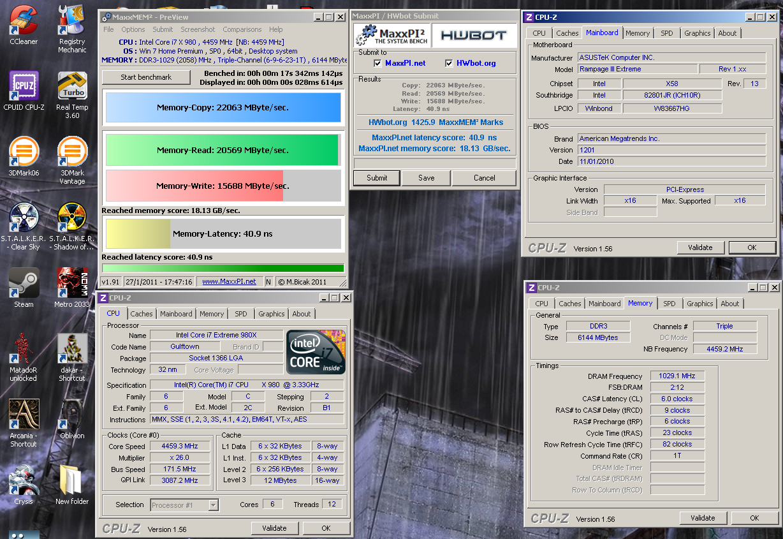Viewport: 783px width, 539px height.
Task: Open the Submit menu in MaxxMEM²
Action: click(163, 29)
